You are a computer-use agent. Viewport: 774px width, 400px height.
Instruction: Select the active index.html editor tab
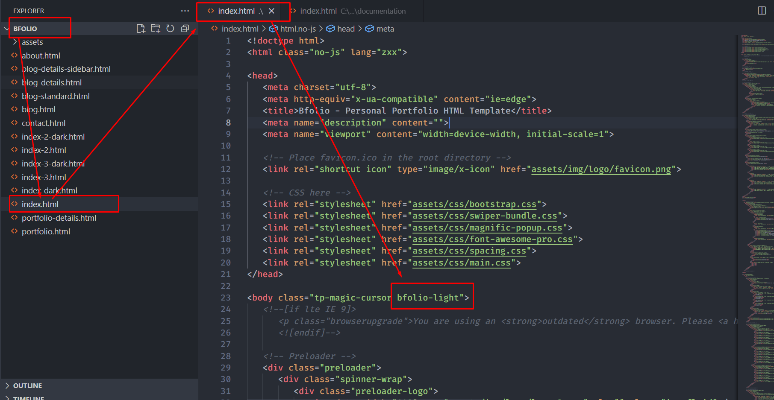click(x=236, y=11)
